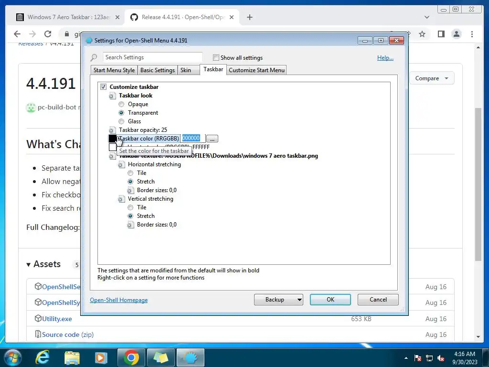Click the gear icon beside Vertical stretching
This screenshot has height=367, width=489.
[121, 199]
